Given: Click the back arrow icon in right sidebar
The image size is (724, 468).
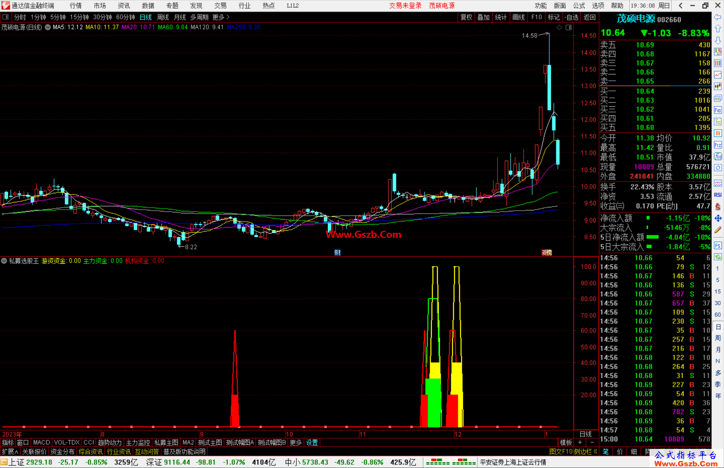Looking at the screenshot, I should pos(718,17).
